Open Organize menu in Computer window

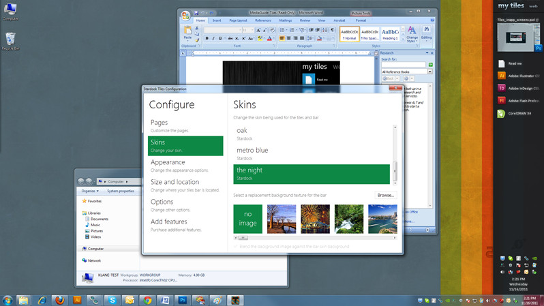pyautogui.click(x=90, y=191)
